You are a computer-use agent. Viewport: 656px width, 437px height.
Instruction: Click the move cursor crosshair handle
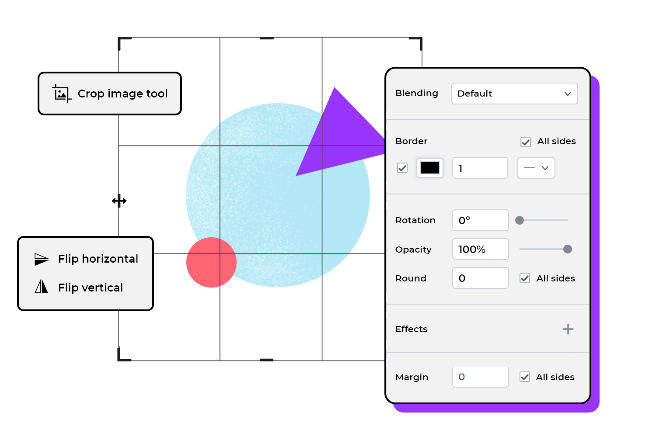[119, 201]
